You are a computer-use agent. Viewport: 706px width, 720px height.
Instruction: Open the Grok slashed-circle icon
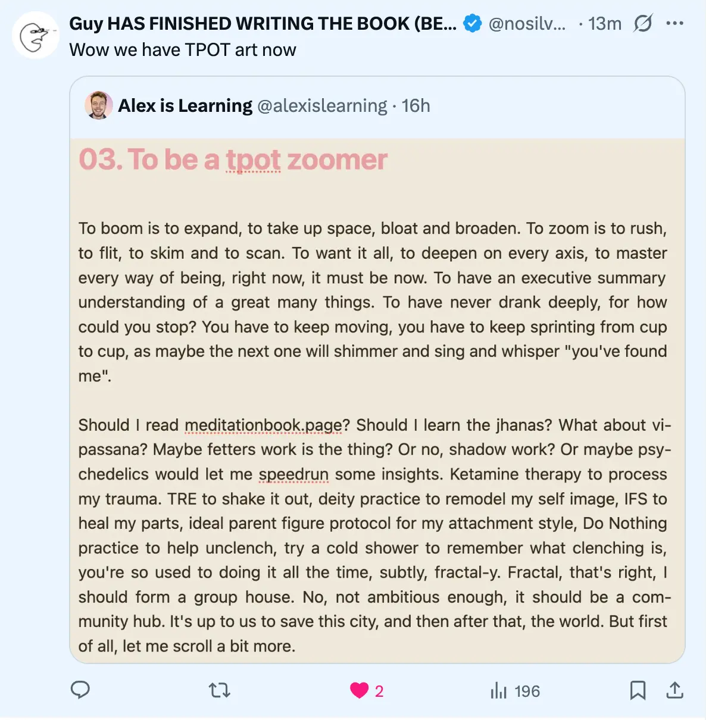point(643,24)
